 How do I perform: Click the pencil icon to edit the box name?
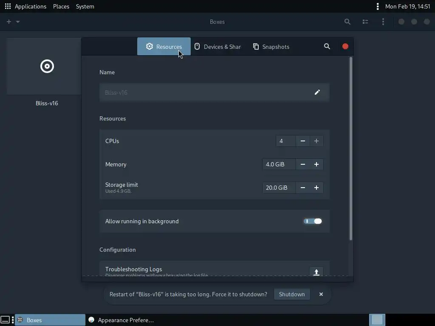(x=317, y=92)
